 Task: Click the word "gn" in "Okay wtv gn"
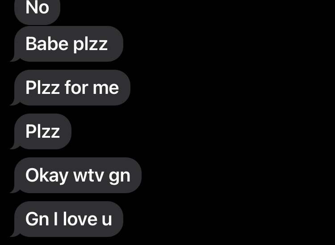119,177
